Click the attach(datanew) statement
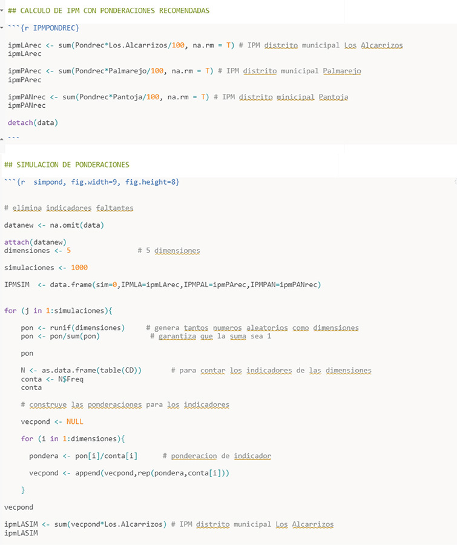Viewport: 457px width, 545px height. pyautogui.click(x=30, y=242)
